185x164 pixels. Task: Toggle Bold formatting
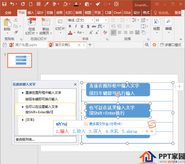click(x=70, y=26)
